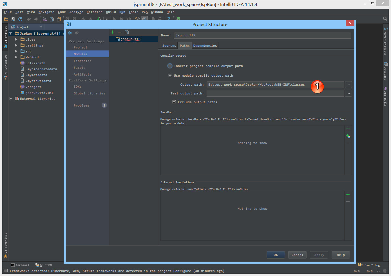Click the copy module icon
Image resolution: width=391 pixels, height=276 pixels.
tap(127, 32)
